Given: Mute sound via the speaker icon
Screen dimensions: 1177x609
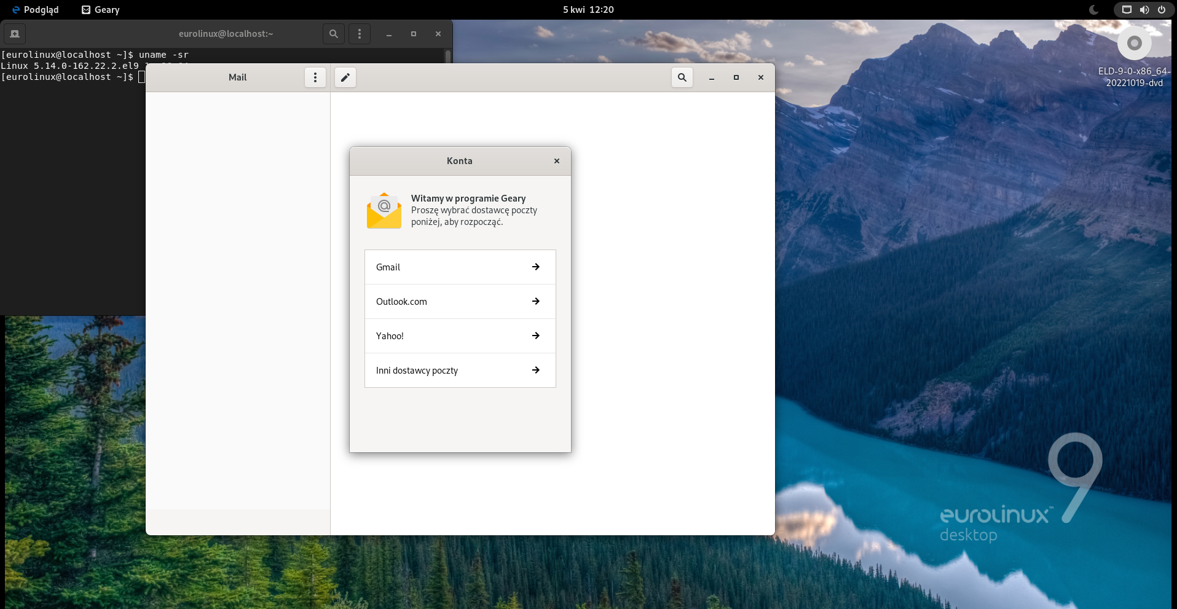Looking at the screenshot, I should 1144,10.
